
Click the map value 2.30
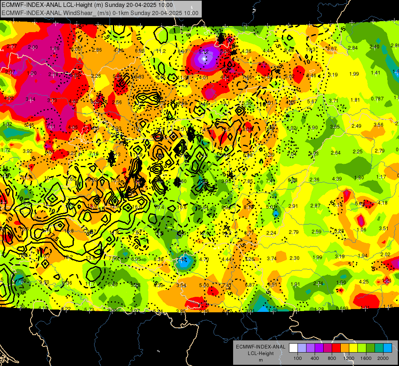294,258
